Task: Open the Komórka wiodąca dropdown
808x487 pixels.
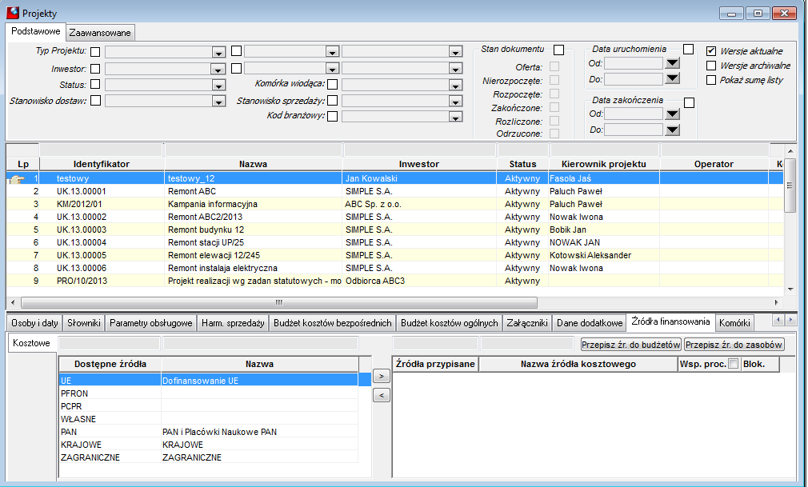Action: tap(455, 86)
